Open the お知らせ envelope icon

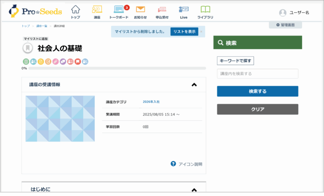point(140,12)
